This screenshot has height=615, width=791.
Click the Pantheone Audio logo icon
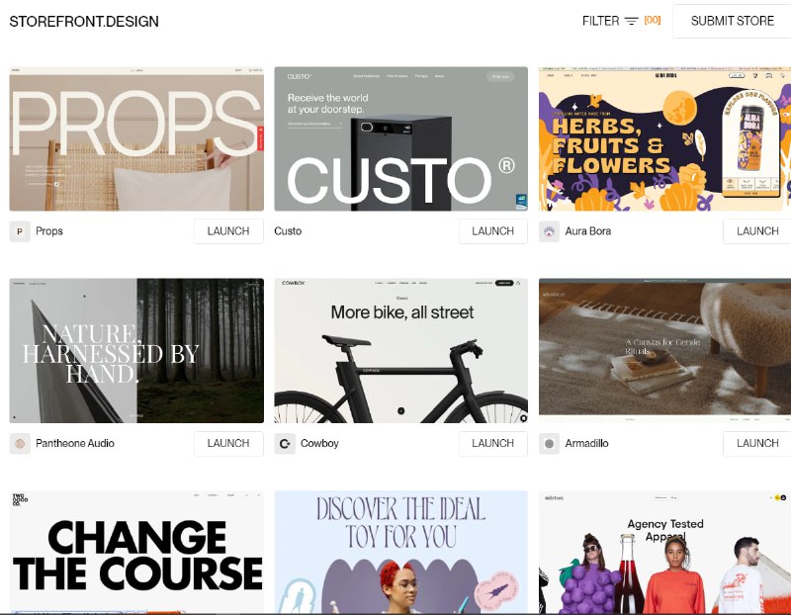(20, 444)
